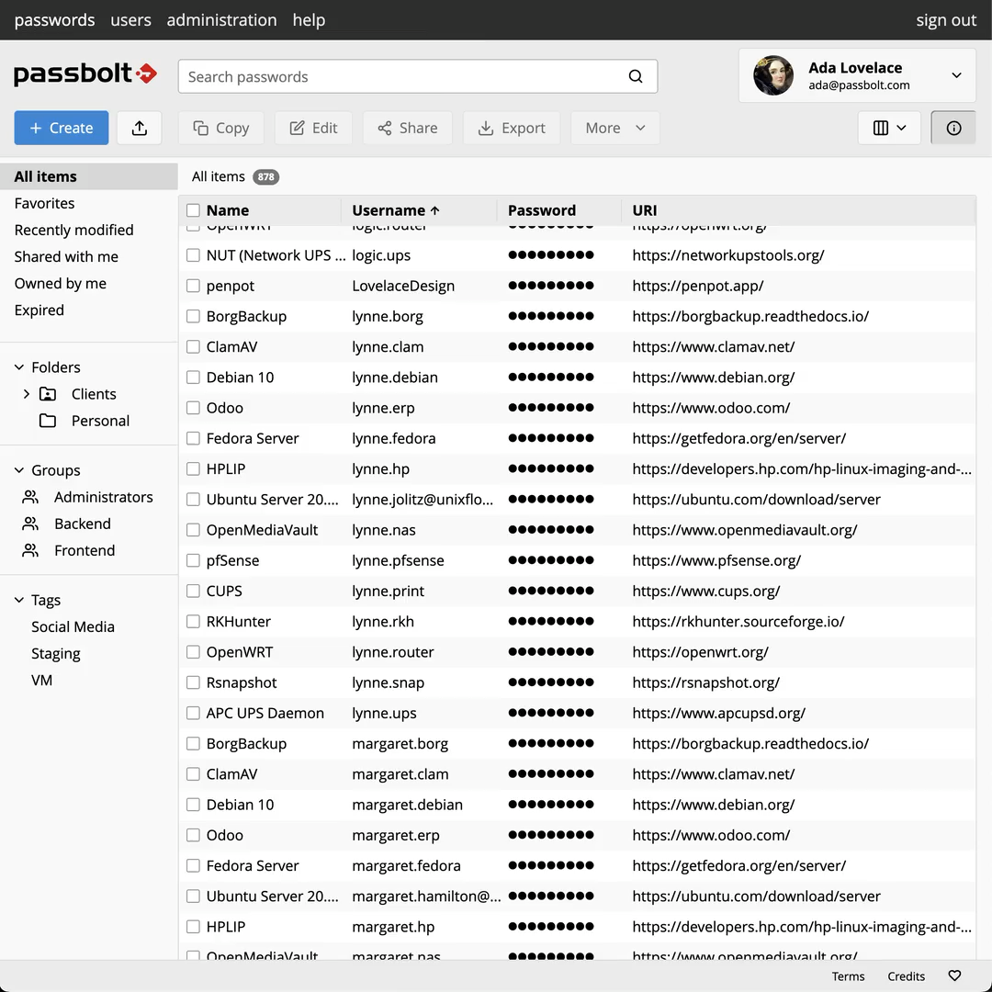
Task: Tick the checkbox for penpot row
Action: tap(193, 286)
